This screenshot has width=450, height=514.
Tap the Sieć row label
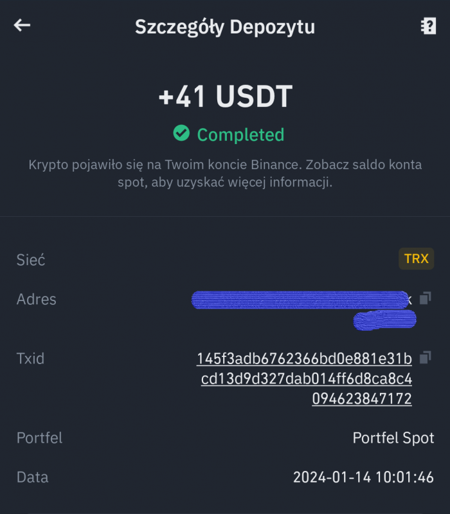click(31, 260)
